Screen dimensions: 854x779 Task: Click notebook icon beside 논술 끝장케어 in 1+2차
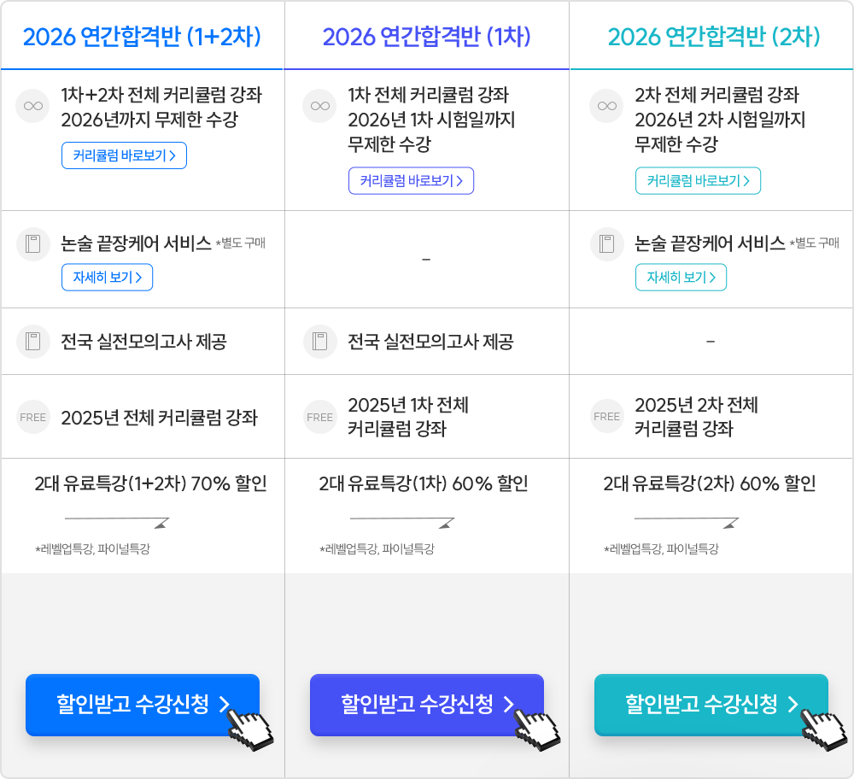click(x=33, y=244)
